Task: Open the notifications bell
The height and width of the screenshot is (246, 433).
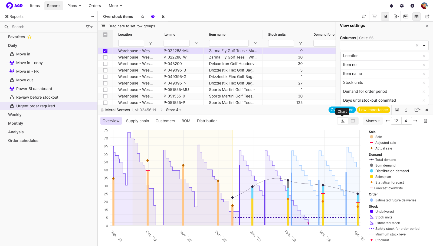Action: tap(391, 6)
